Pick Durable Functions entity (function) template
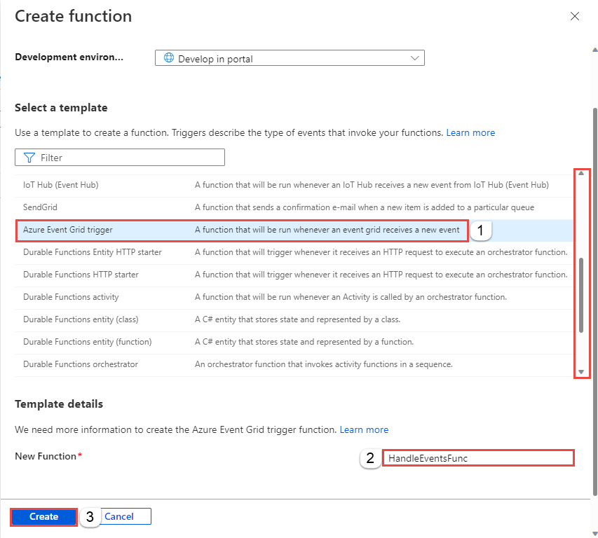 pos(87,342)
